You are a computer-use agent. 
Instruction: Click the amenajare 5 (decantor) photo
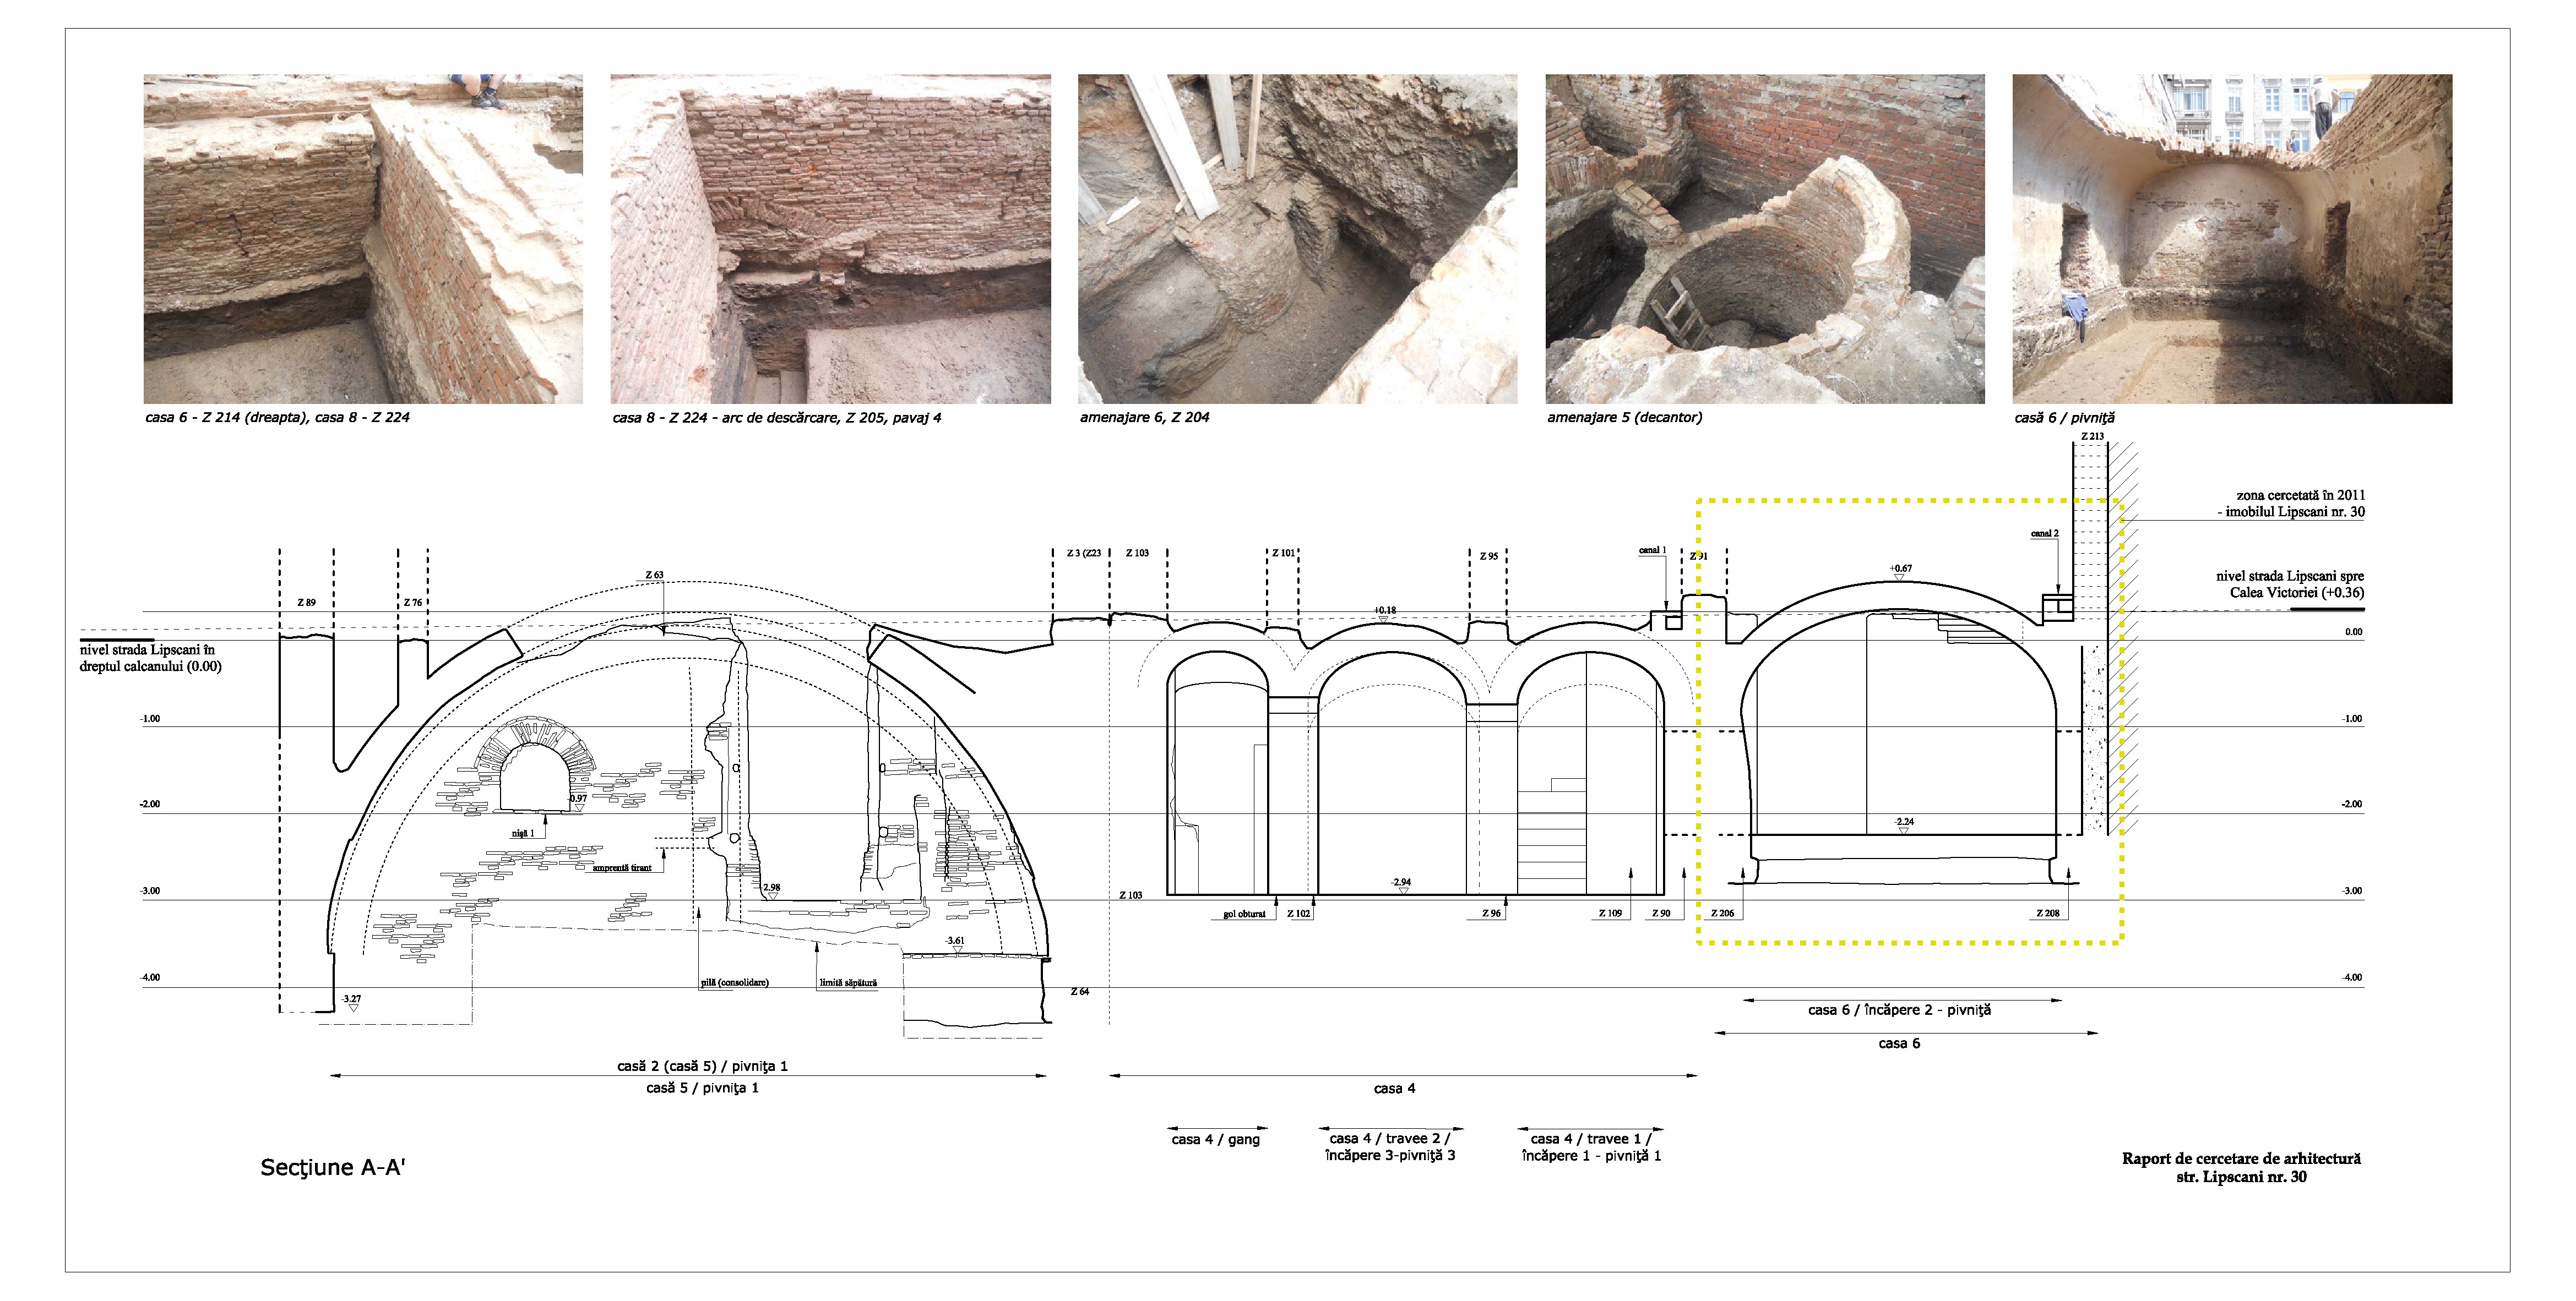1764,238
